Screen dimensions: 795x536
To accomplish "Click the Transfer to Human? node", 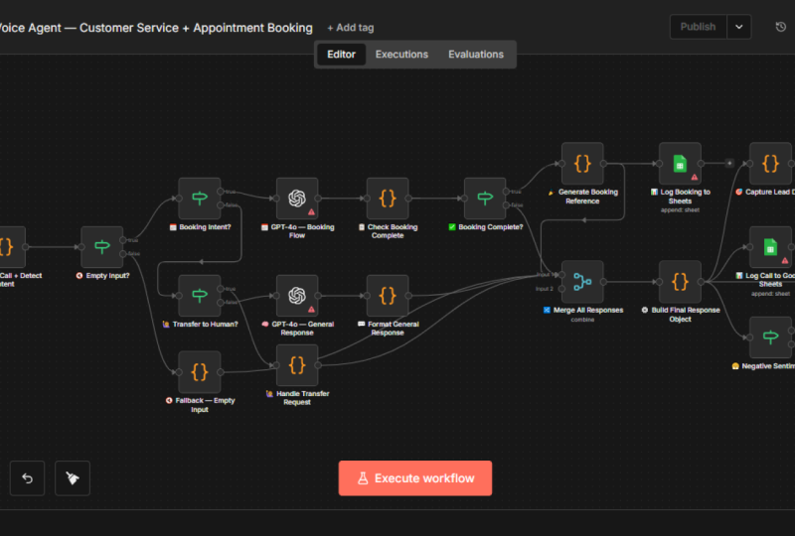I will click(200, 296).
